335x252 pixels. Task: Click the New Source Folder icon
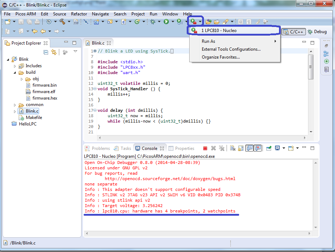click(110, 22)
